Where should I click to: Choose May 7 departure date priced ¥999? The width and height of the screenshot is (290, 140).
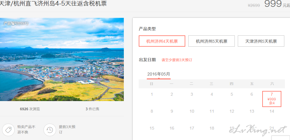272,99
